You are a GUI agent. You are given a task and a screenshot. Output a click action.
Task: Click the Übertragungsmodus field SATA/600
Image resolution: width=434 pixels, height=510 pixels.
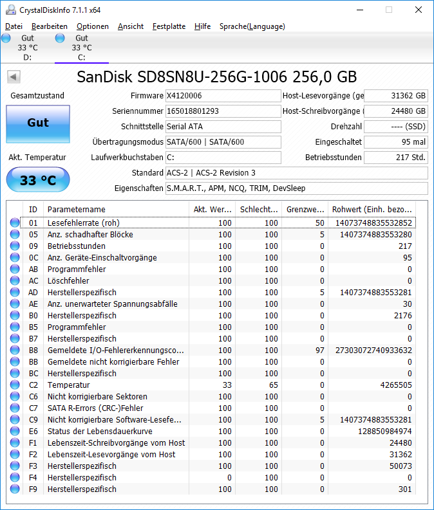(x=223, y=142)
